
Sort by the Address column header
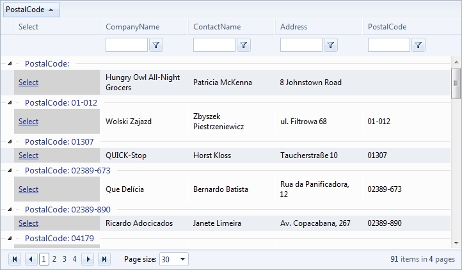(x=294, y=27)
